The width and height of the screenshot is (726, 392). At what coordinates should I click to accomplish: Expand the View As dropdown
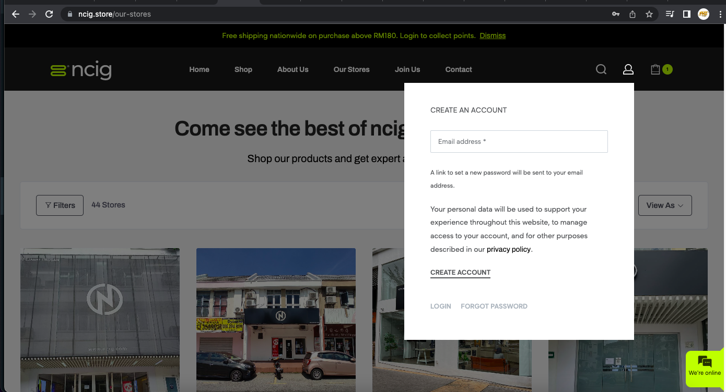tap(664, 205)
